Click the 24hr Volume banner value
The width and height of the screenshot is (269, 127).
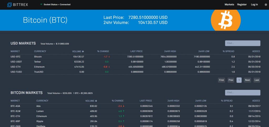pyautogui.click(x=153, y=23)
